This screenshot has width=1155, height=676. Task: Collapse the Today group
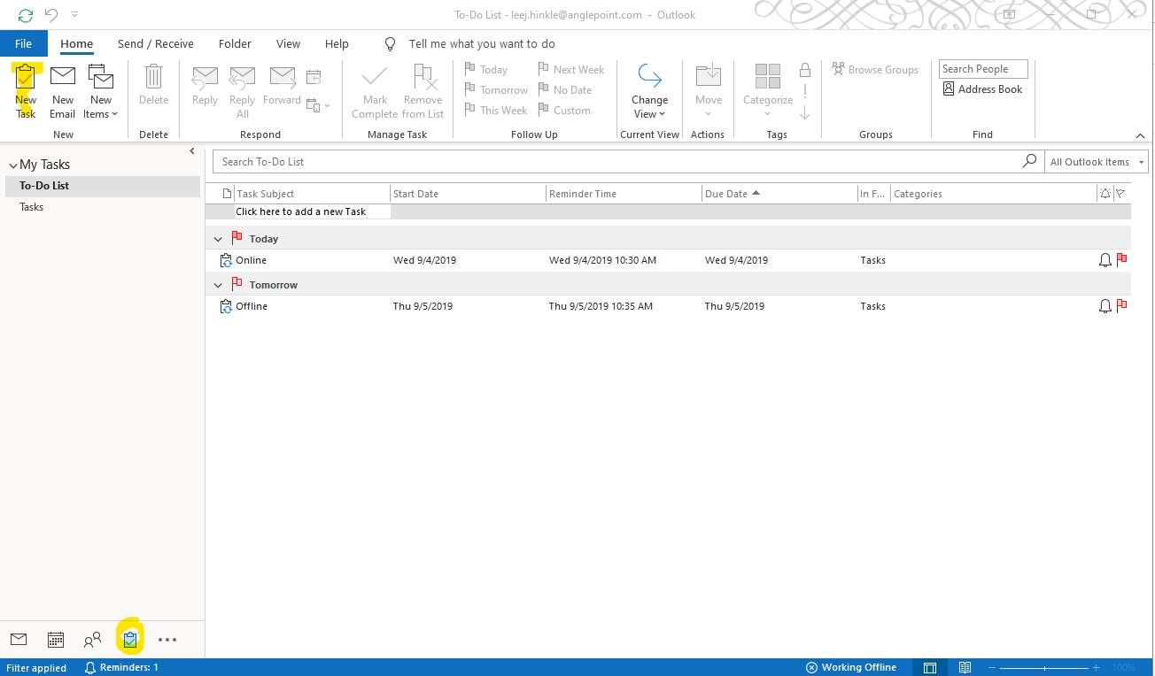click(x=218, y=239)
